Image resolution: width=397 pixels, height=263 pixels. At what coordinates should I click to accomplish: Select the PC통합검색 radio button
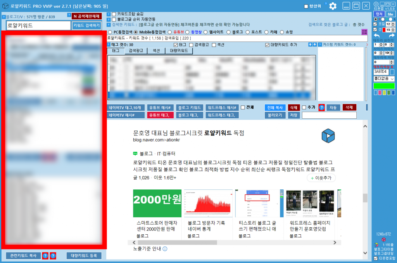(110, 32)
